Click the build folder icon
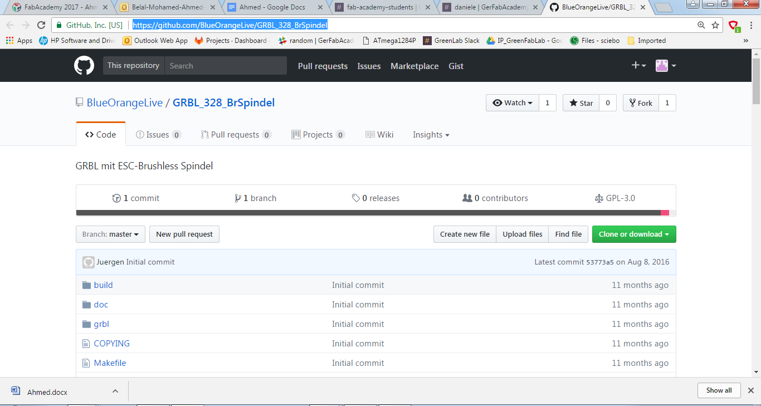The height and width of the screenshot is (406, 761). click(86, 285)
